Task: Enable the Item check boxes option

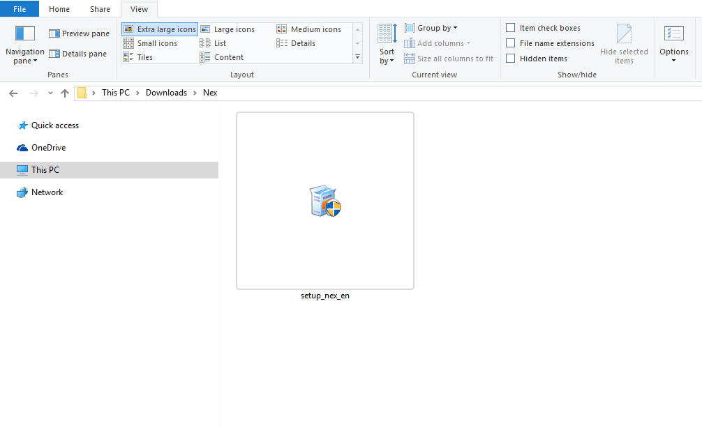Action: point(511,27)
